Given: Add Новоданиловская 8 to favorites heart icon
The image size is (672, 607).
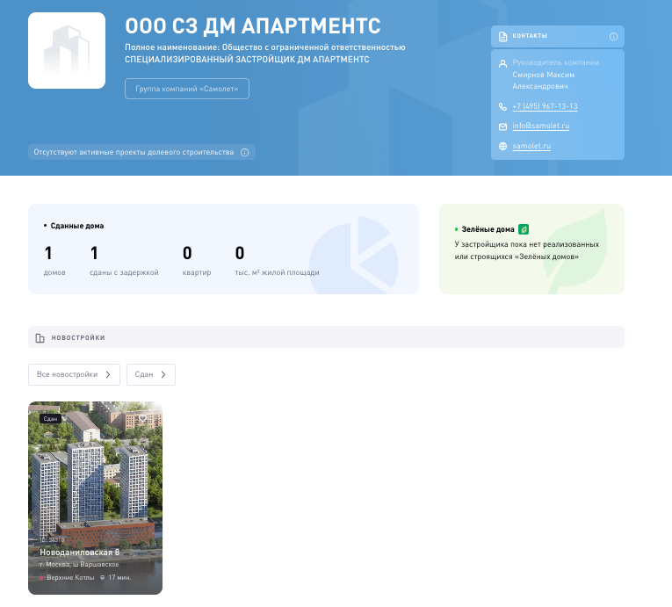Looking at the screenshot, I should [x=142, y=419].
